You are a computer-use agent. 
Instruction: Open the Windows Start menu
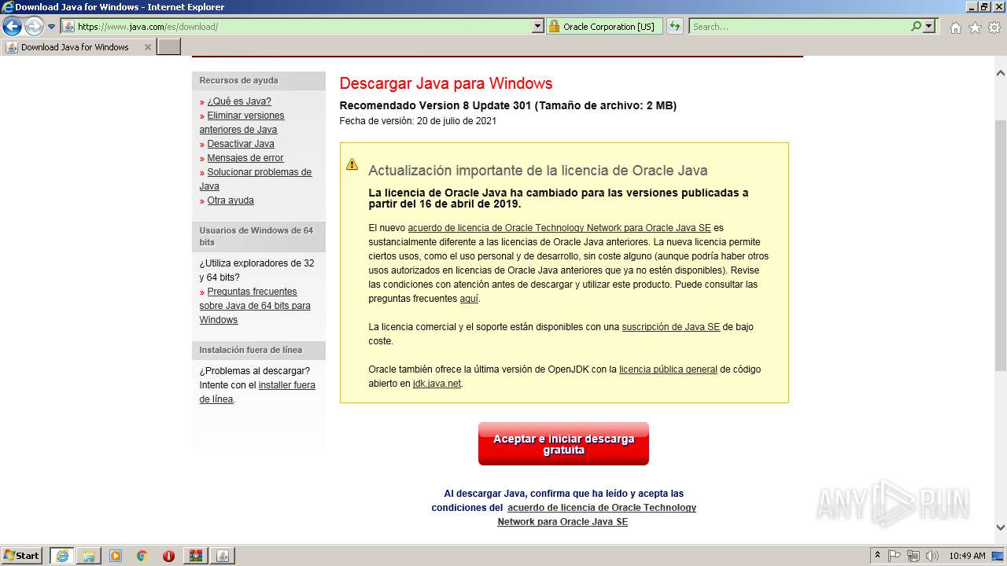pyautogui.click(x=22, y=556)
